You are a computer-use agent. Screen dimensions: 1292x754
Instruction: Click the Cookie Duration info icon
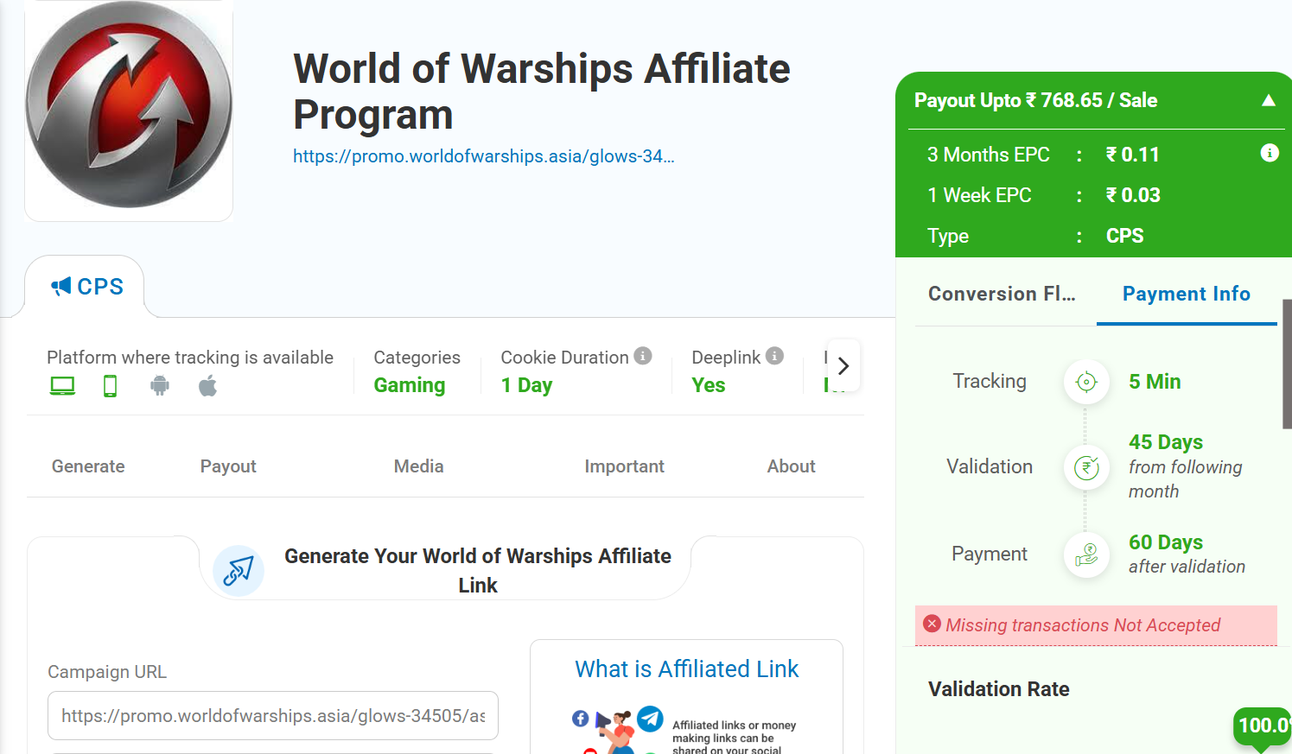[642, 356]
